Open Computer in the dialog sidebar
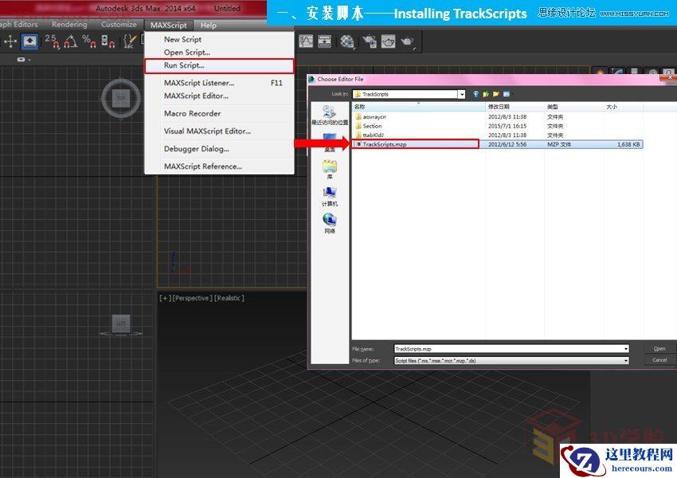The width and height of the screenshot is (677, 478). coord(330,197)
